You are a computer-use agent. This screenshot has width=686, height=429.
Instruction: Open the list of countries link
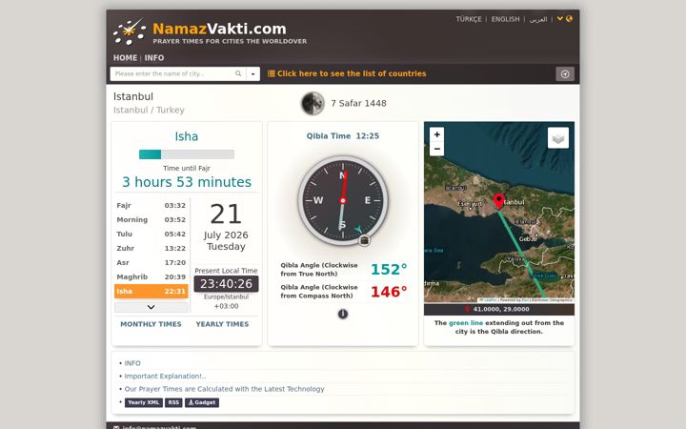[347, 73]
